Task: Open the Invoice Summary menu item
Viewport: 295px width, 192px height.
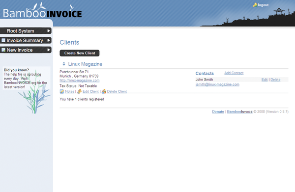Action: pyautogui.click(x=26, y=40)
